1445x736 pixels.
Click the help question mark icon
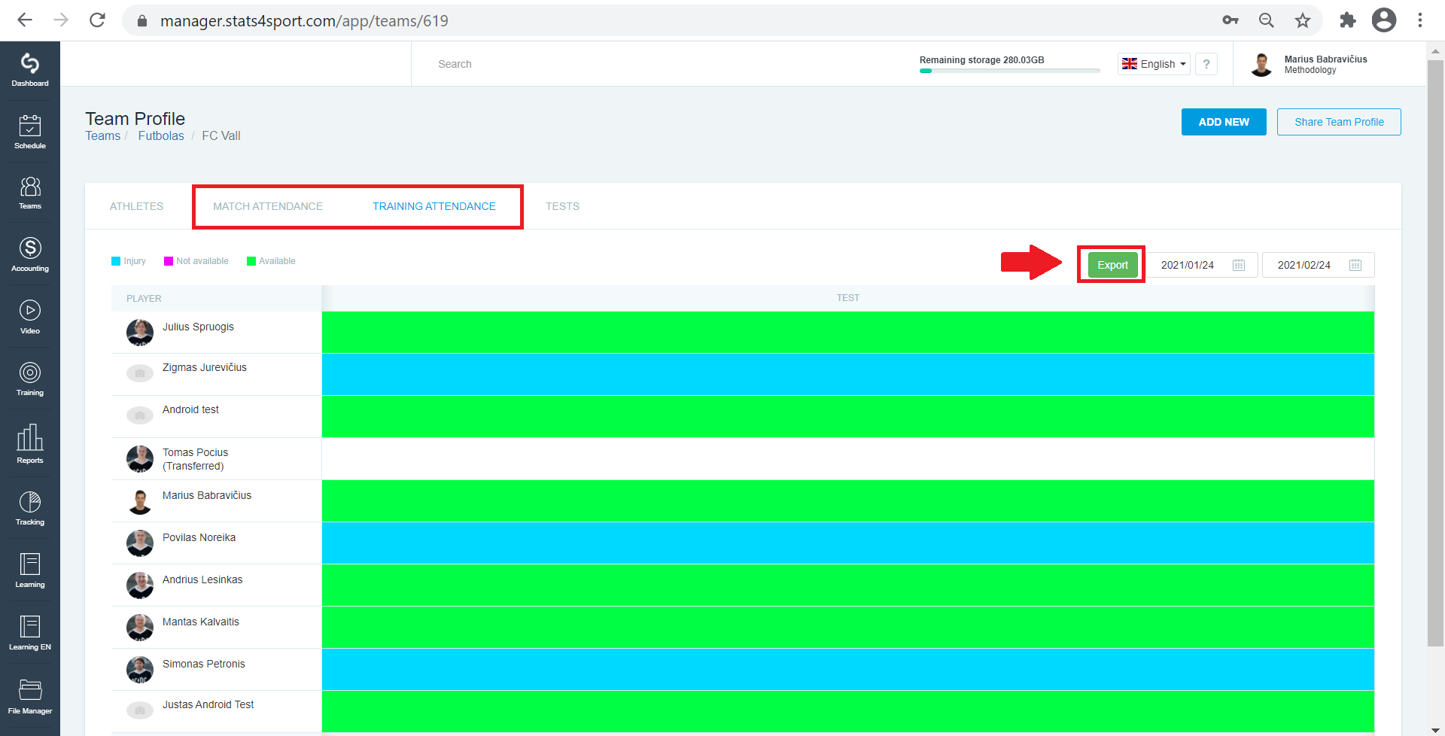[1206, 64]
